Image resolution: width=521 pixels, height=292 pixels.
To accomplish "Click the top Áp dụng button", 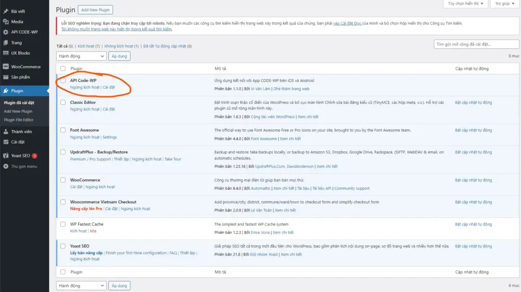I will pyautogui.click(x=119, y=56).
